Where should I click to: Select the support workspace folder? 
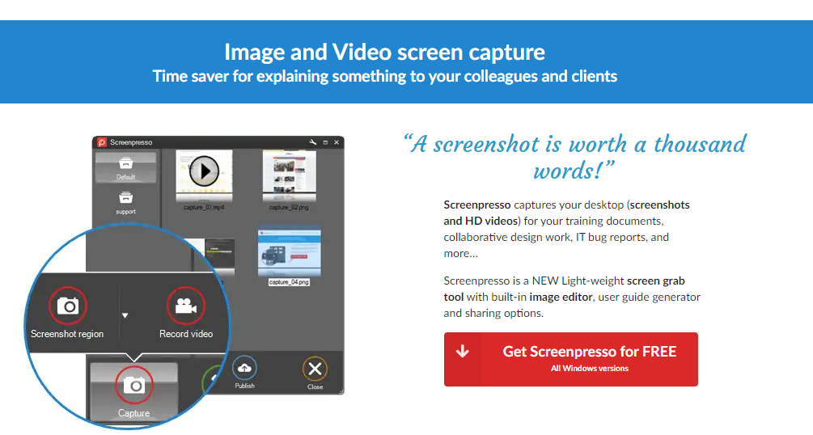pos(125,202)
